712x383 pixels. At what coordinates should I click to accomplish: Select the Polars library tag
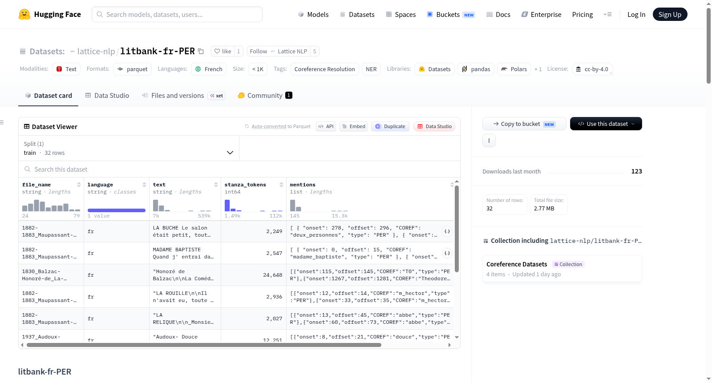click(x=514, y=69)
